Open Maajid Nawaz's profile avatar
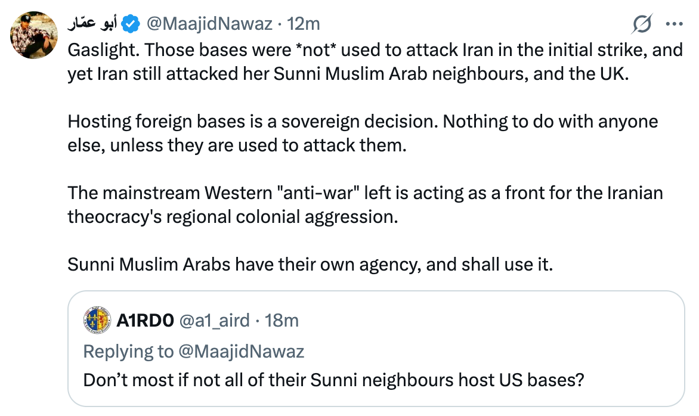Viewport: 699px width, 416px height. point(34,35)
